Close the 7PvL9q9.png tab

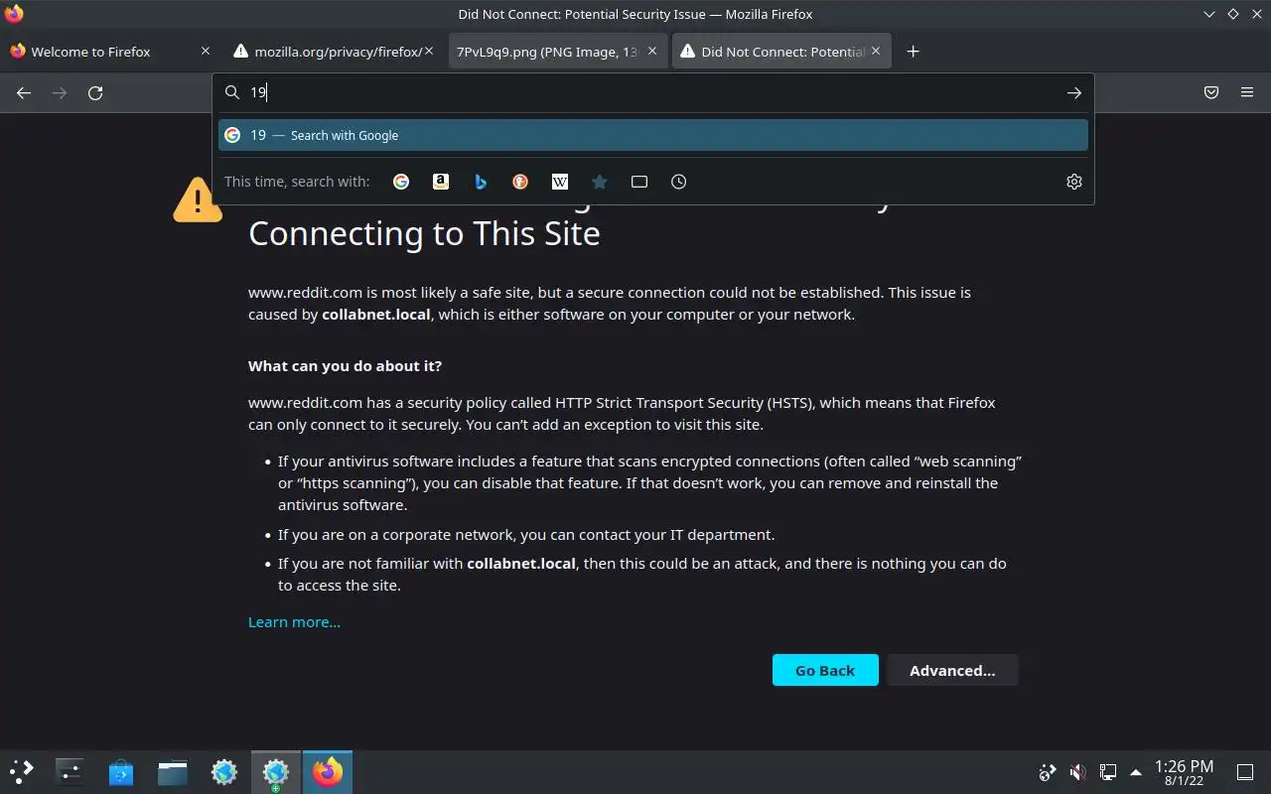point(652,51)
